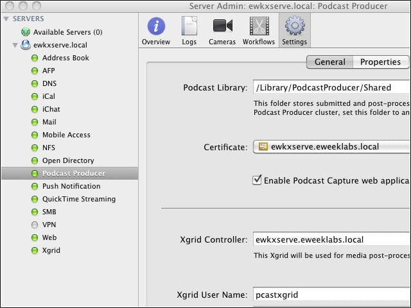Switch to the General tab
The width and height of the screenshot is (411, 308).
(329, 62)
